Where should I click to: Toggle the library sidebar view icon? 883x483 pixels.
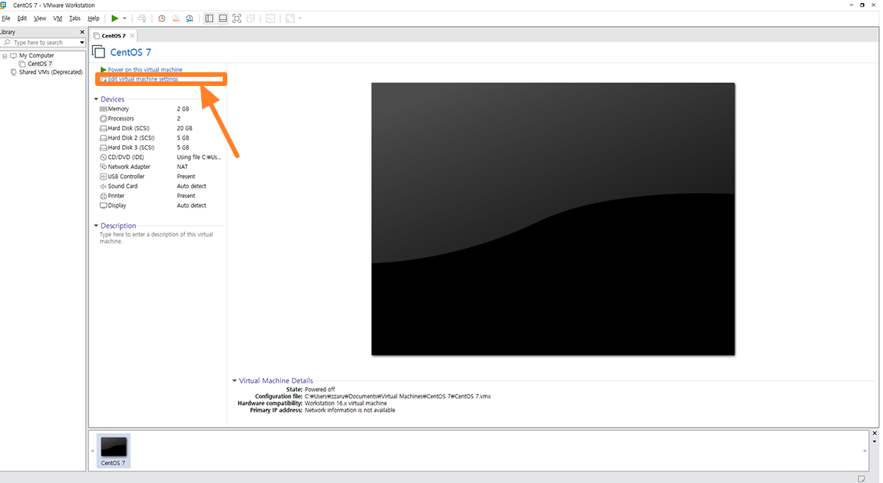coord(209,18)
